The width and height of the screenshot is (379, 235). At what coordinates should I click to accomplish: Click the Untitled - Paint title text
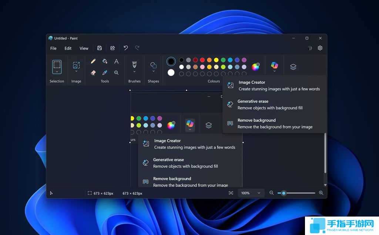tap(66, 38)
